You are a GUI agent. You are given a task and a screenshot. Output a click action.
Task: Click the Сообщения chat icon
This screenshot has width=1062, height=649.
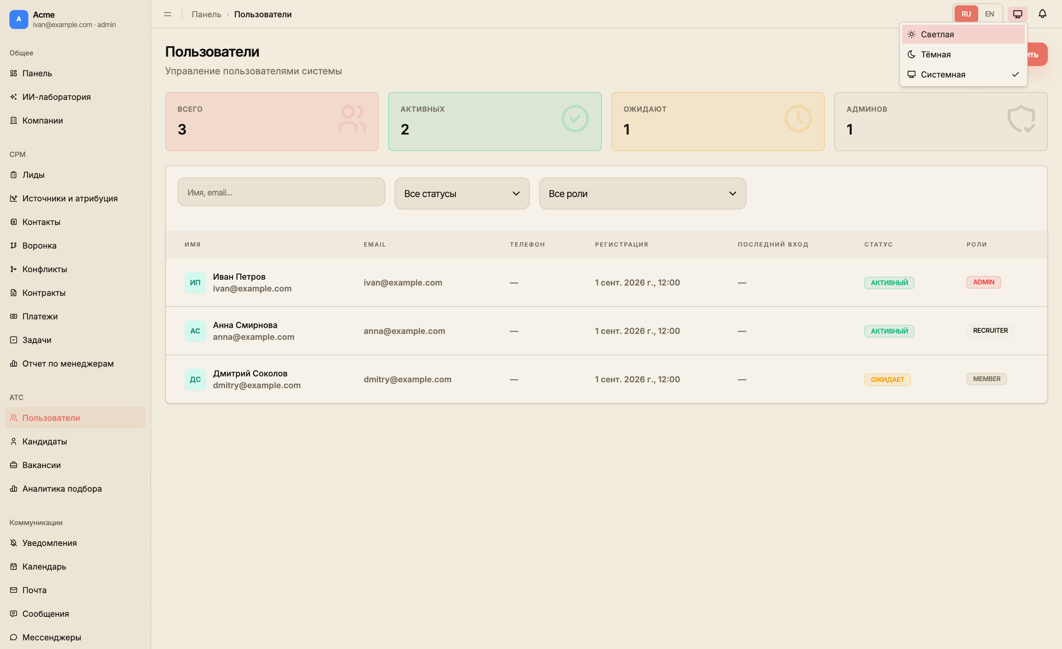click(x=14, y=614)
